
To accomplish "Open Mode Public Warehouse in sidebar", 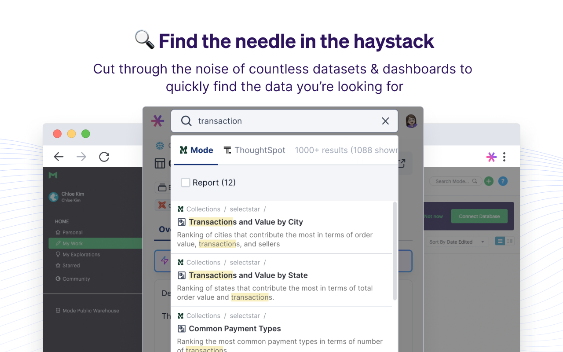I will tap(87, 311).
